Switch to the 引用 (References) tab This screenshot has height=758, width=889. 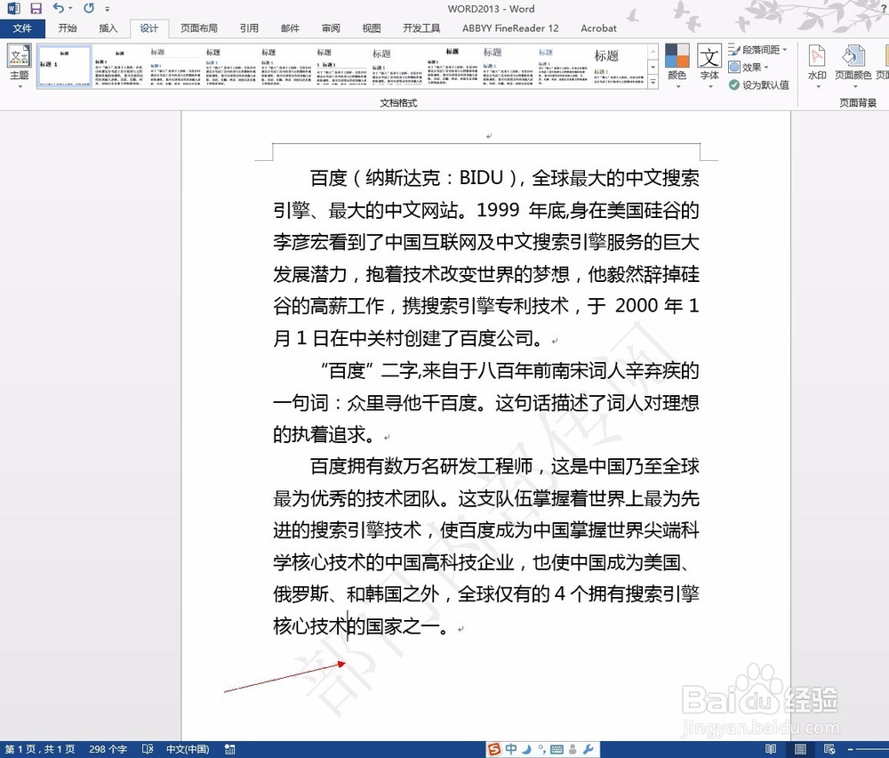(249, 28)
